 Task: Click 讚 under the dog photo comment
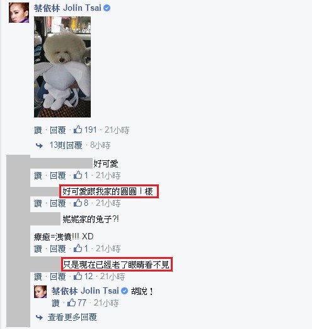(38, 130)
